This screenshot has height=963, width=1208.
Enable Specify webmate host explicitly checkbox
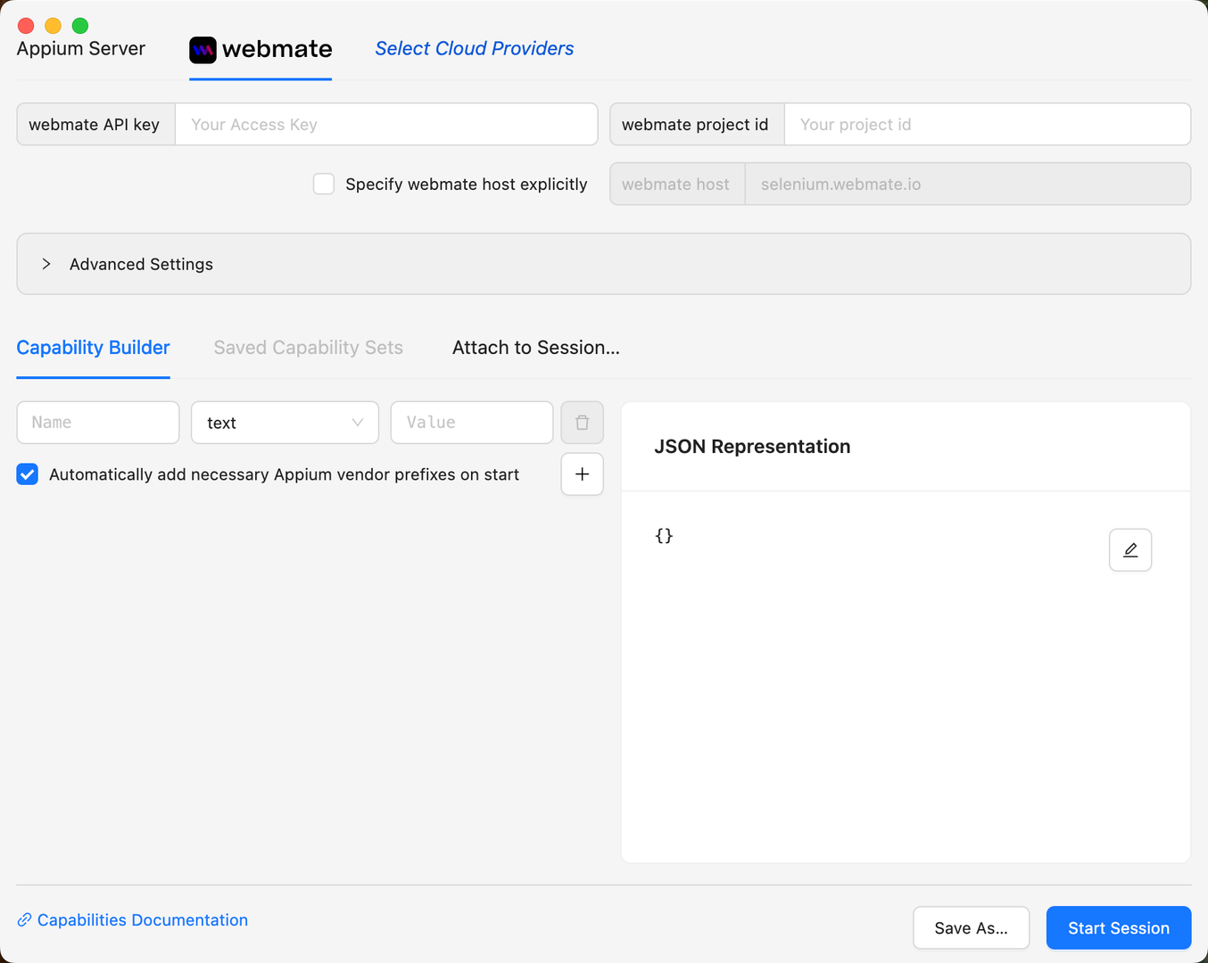[x=324, y=185]
